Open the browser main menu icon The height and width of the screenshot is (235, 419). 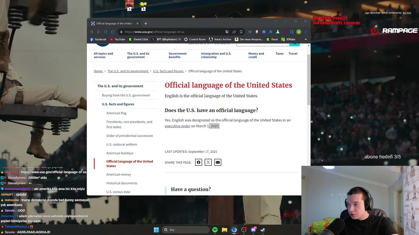pyautogui.click(x=306, y=32)
